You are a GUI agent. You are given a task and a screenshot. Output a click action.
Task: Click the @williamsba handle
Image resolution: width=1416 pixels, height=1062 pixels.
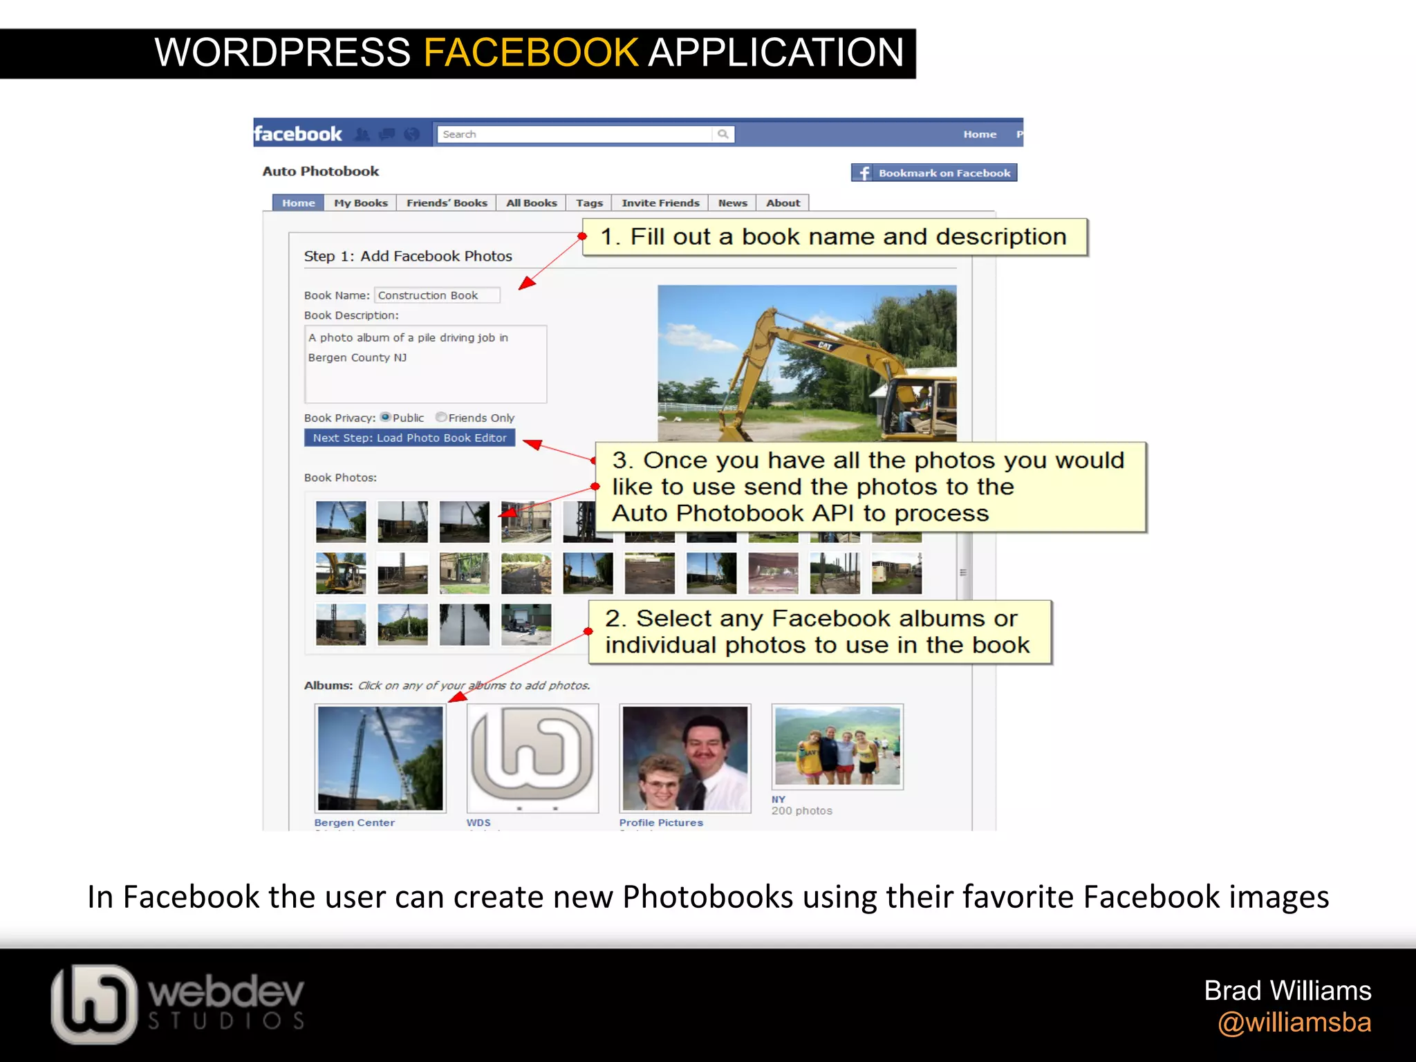(x=1294, y=1022)
